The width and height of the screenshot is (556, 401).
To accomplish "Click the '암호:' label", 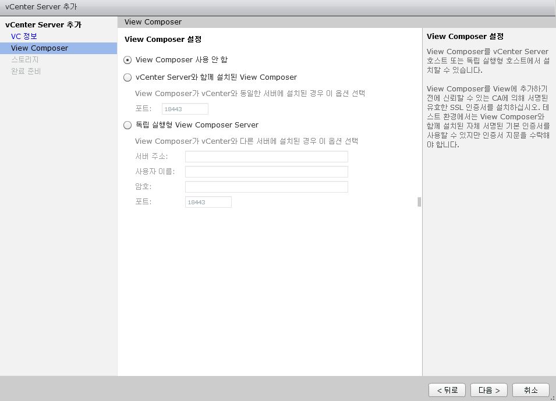I will (143, 187).
